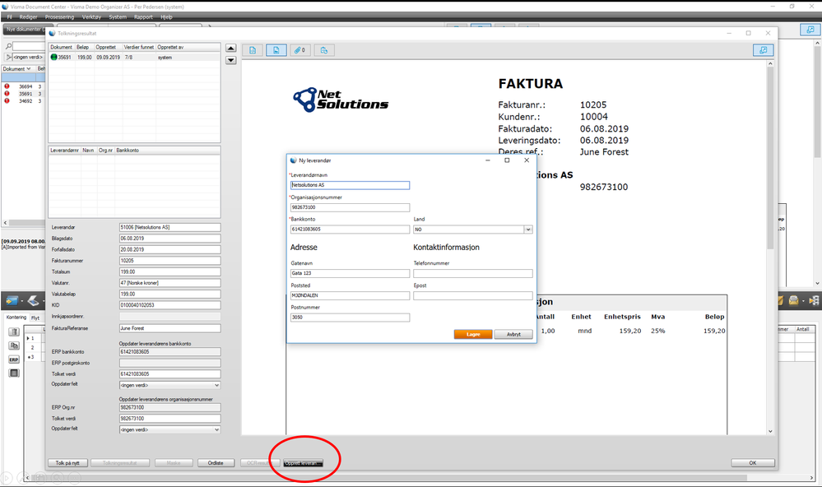Click the detach preview icon at top right
Screen dimensions: 822x487
click(764, 50)
